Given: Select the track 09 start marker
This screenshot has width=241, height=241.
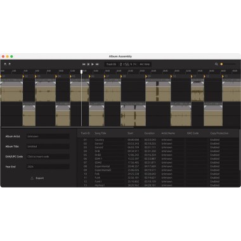Looking at the screenshot, I should click(147, 76).
